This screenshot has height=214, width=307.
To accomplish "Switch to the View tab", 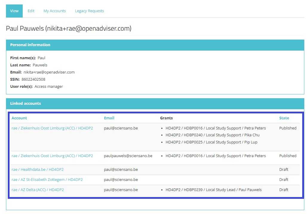I will [14, 11].
